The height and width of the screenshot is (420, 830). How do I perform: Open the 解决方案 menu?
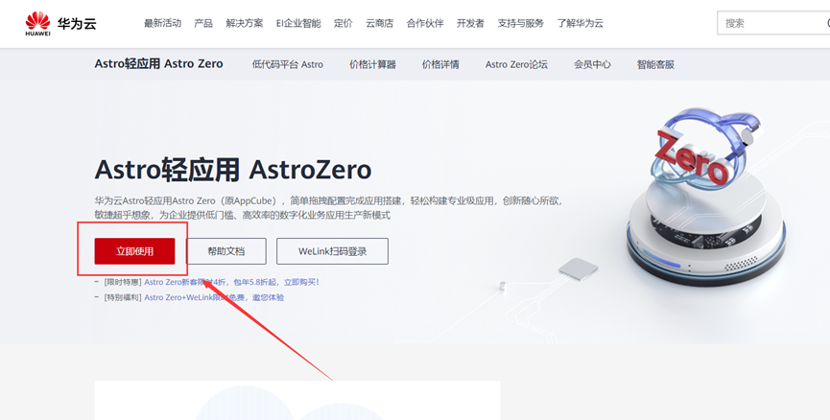(x=244, y=23)
